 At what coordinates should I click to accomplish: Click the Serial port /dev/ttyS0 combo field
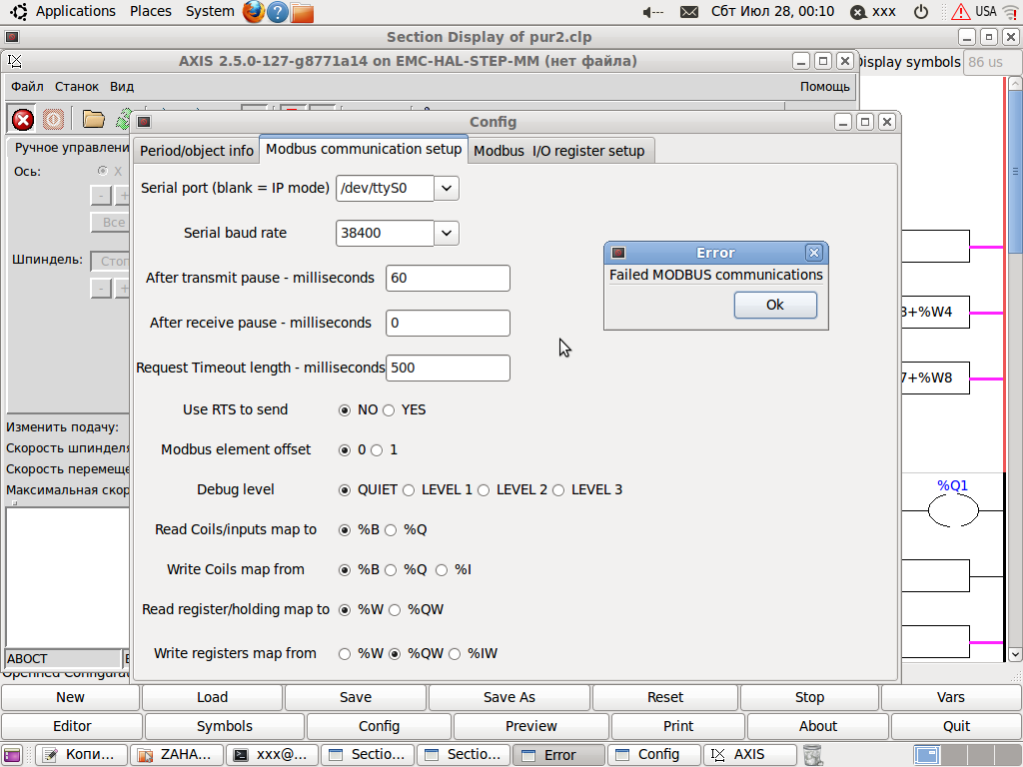point(385,189)
